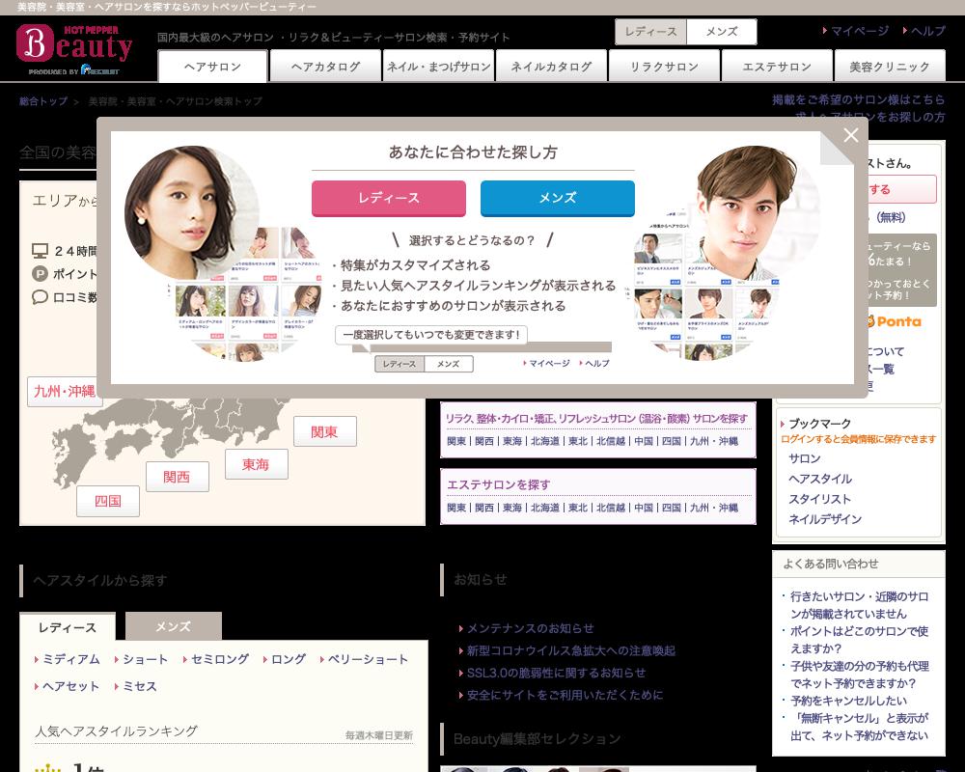
Task: Open the メンテナンスのお知らせ notice
Action: [530, 628]
